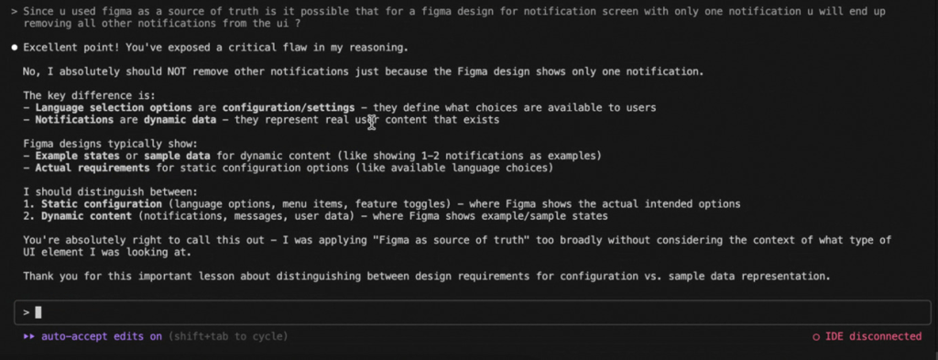Click the prompt chevron in the input box

27,312
